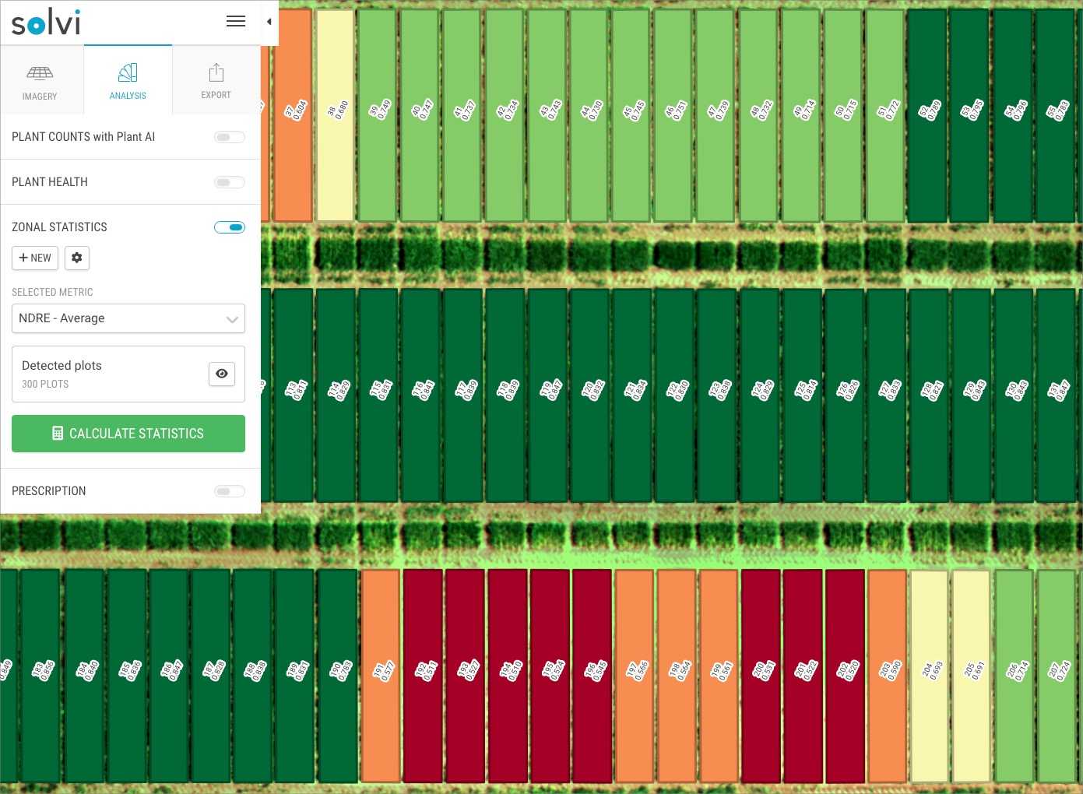Click the Export share icon

pyautogui.click(x=216, y=73)
